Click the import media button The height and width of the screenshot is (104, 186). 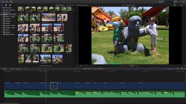tap(3, 2)
